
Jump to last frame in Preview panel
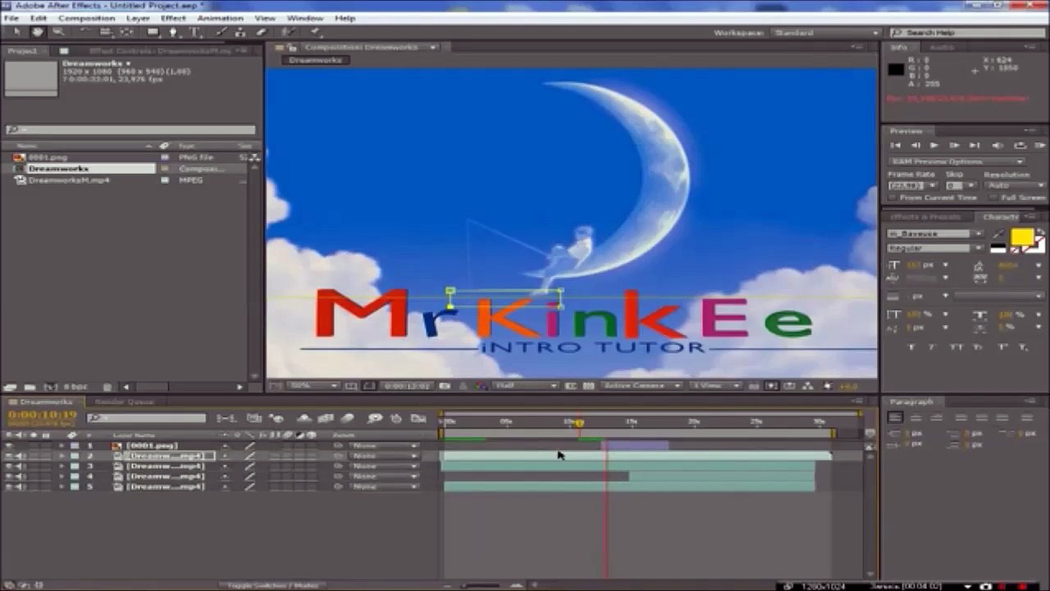(x=976, y=145)
